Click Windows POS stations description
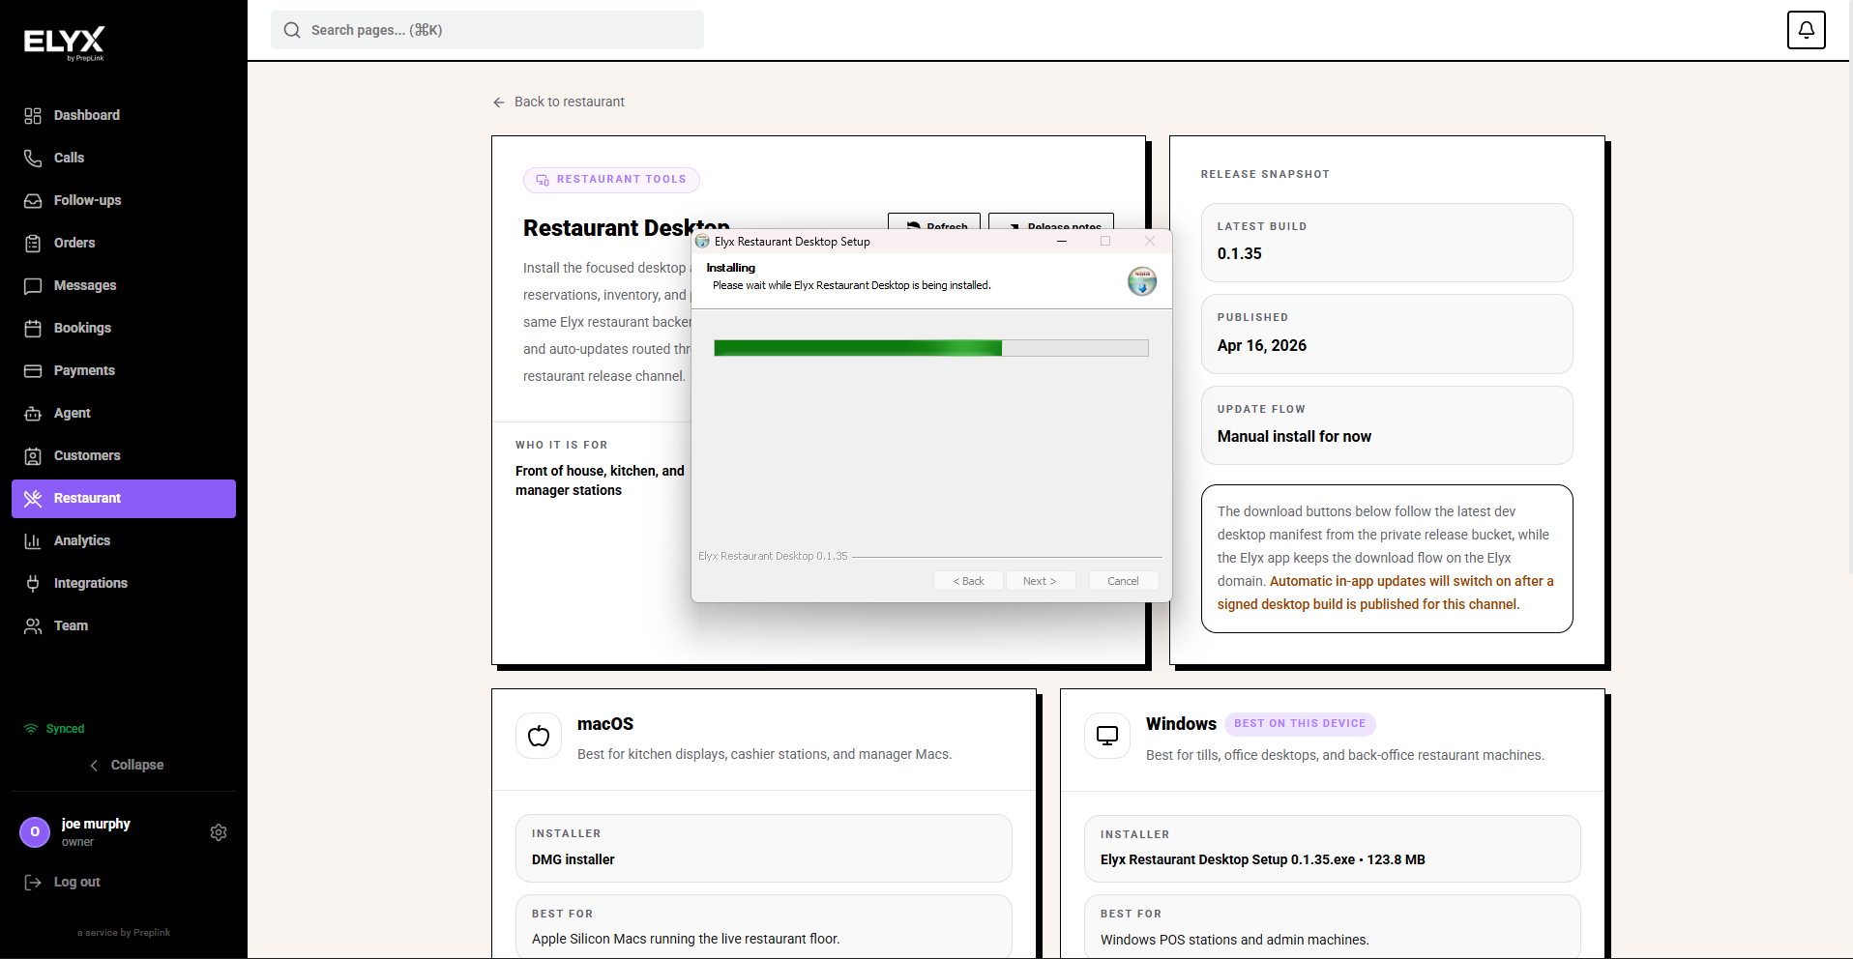1853x959 pixels. (1235, 940)
